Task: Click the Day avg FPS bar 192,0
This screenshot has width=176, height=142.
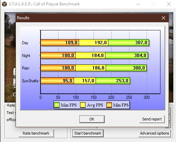Action: pos(94,42)
